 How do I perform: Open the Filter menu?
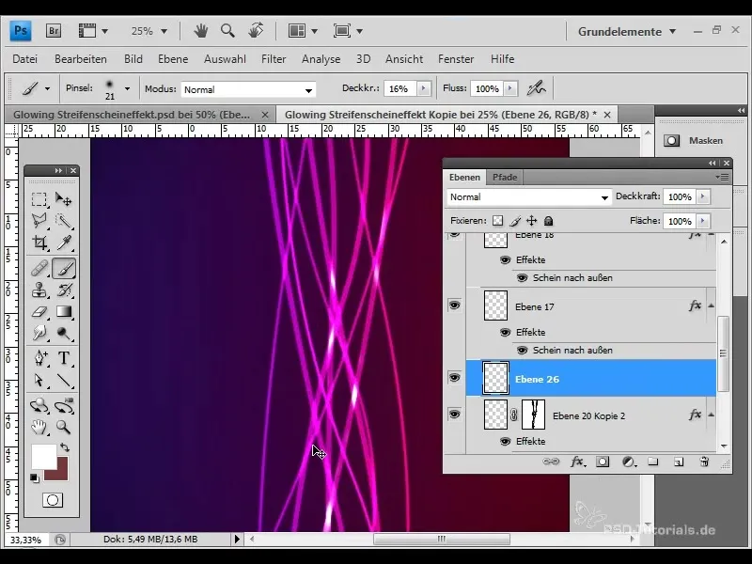(274, 59)
